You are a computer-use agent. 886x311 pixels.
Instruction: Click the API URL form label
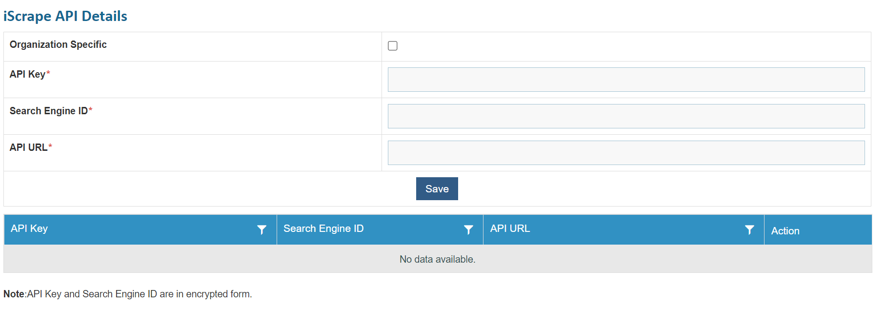[28, 147]
